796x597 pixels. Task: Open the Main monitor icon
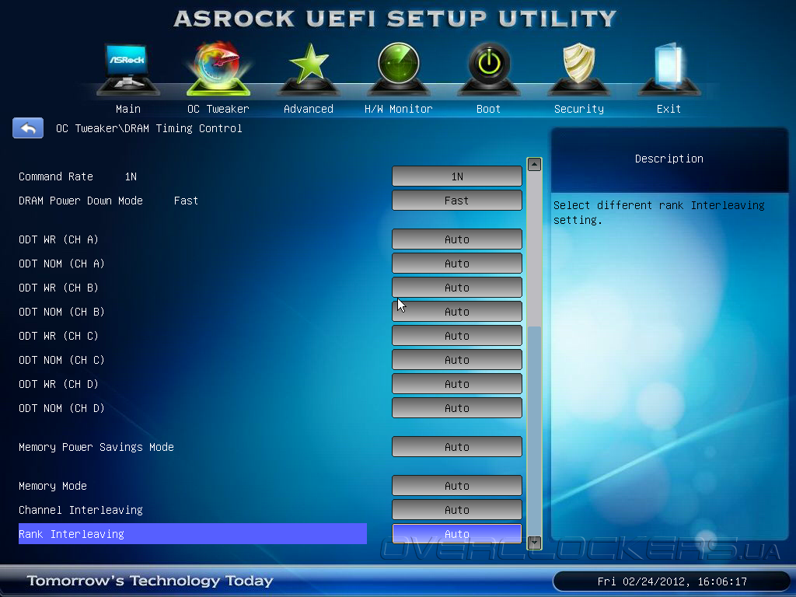128,69
